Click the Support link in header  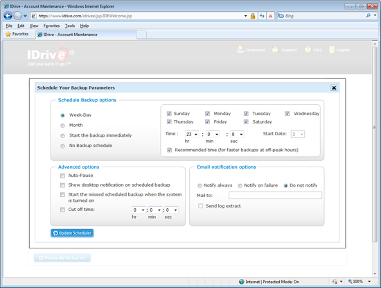point(284,50)
